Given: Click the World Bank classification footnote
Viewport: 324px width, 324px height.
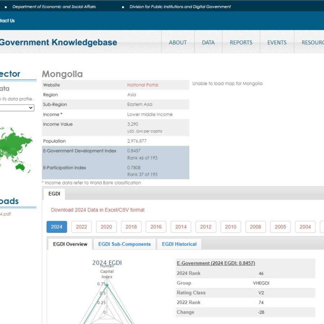Looking at the screenshot, I should [91, 183].
